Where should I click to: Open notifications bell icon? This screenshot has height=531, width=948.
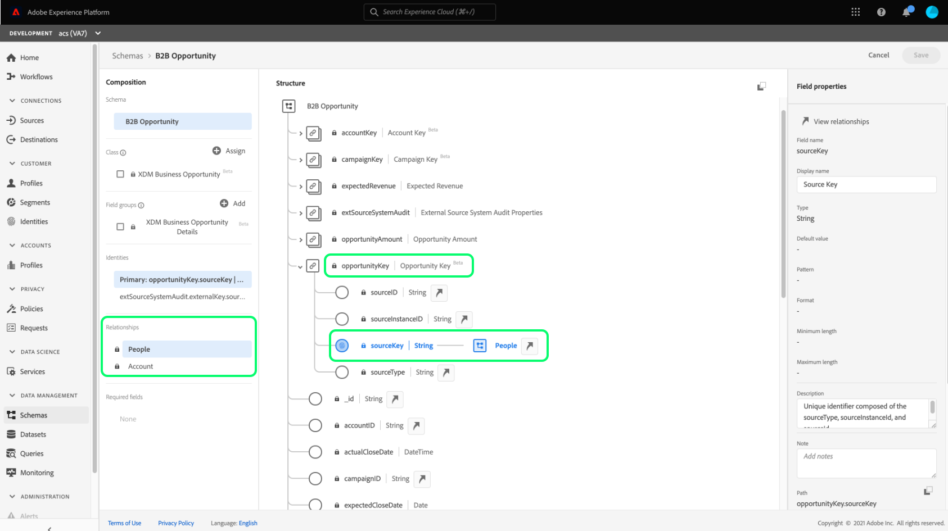pyautogui.click(x=906, y=12)
